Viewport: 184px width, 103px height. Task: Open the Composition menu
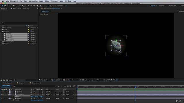click(33, 1)
